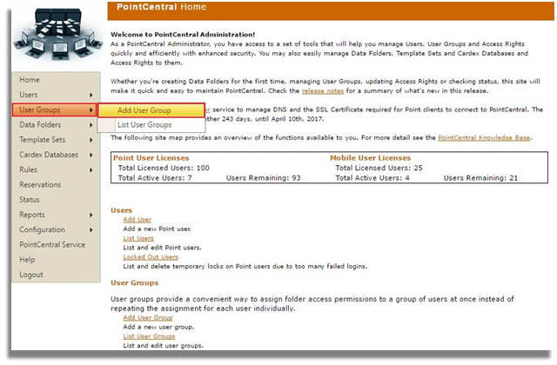Click the 'Total Licensed Users: 100' text
Image resolution: width=557 pixels, height=365 pixels.
click(x=164, y=168)
